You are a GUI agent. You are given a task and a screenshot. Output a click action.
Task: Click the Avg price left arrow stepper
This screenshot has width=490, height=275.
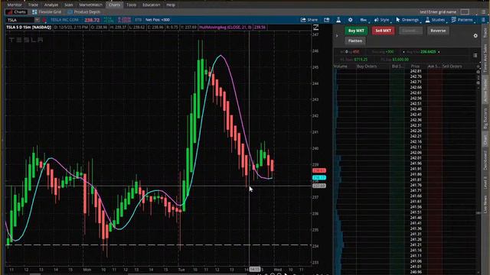click(403, 52)
